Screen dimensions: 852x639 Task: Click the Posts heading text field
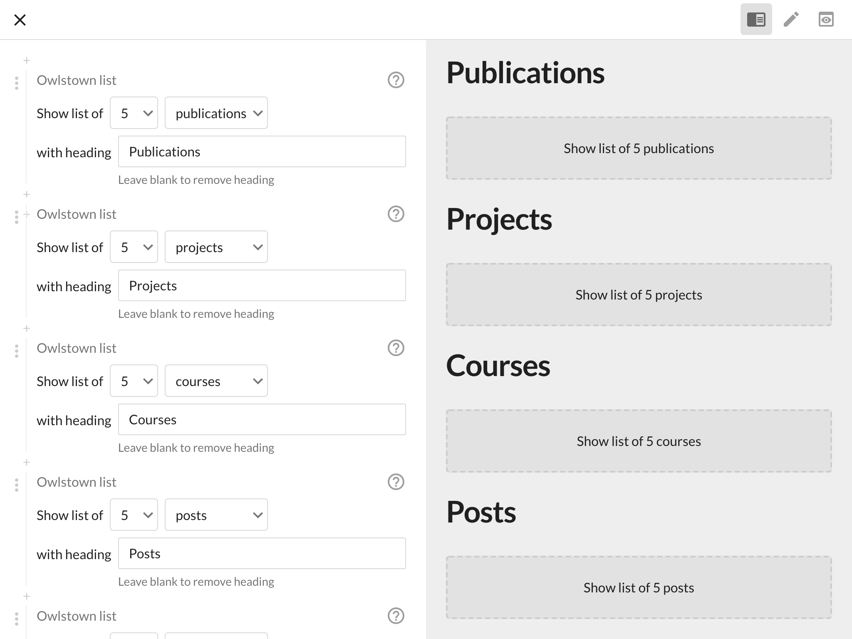pyautogui.click(x=262, y=554)
